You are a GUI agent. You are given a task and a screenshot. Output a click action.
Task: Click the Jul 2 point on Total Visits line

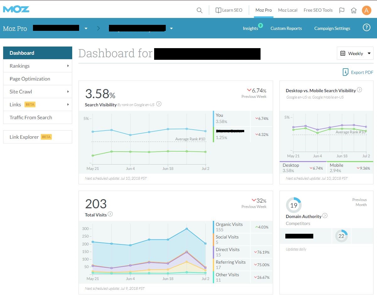205,244
